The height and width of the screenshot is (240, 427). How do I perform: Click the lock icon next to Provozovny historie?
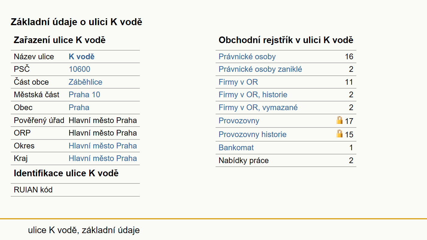[339, 133]
